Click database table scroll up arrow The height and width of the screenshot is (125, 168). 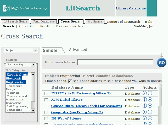[160, 86]
